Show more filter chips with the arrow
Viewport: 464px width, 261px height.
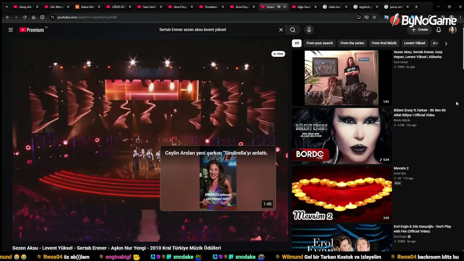click(x=446, y=43)
